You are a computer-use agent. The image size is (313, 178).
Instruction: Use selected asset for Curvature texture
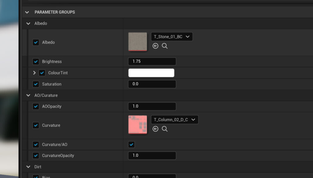coord(155,129)
